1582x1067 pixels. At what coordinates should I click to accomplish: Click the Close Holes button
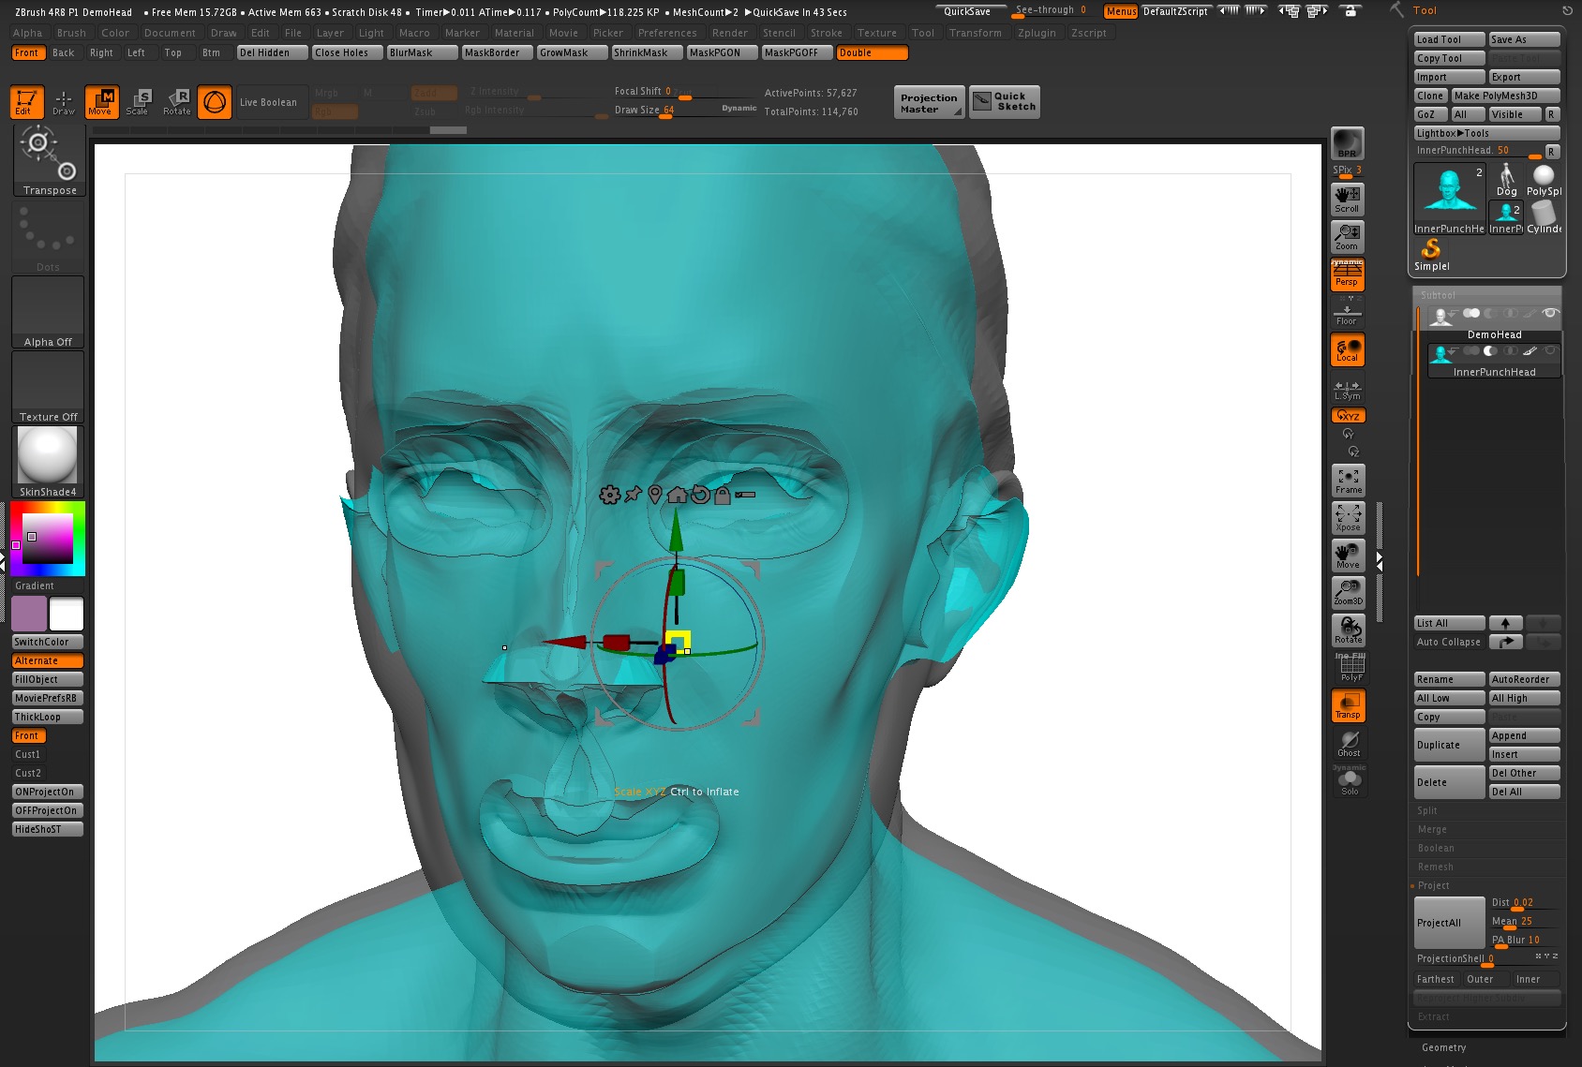click(347, 52)
